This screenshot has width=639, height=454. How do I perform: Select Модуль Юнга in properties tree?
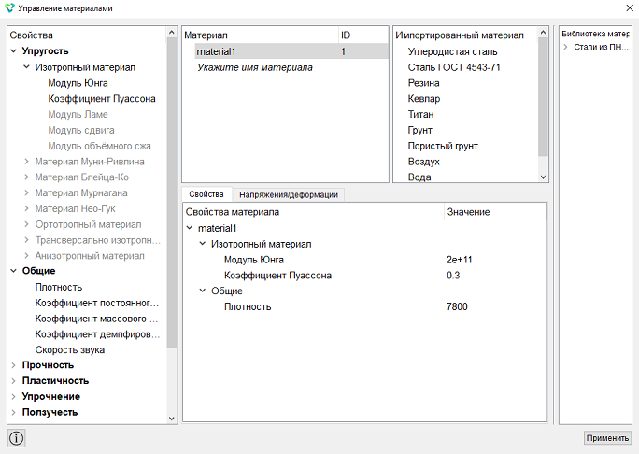coord(78,83)
